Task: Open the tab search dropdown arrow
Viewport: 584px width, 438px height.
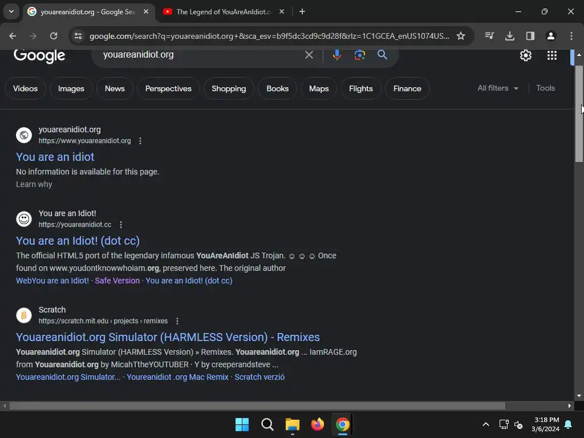Action: [x=11, y=11]
